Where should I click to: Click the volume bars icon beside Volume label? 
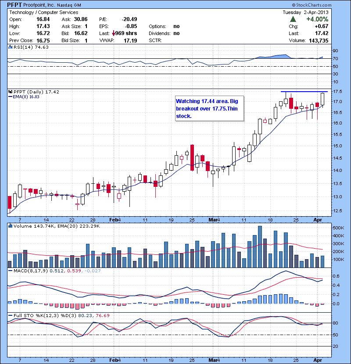pos(11,226)
